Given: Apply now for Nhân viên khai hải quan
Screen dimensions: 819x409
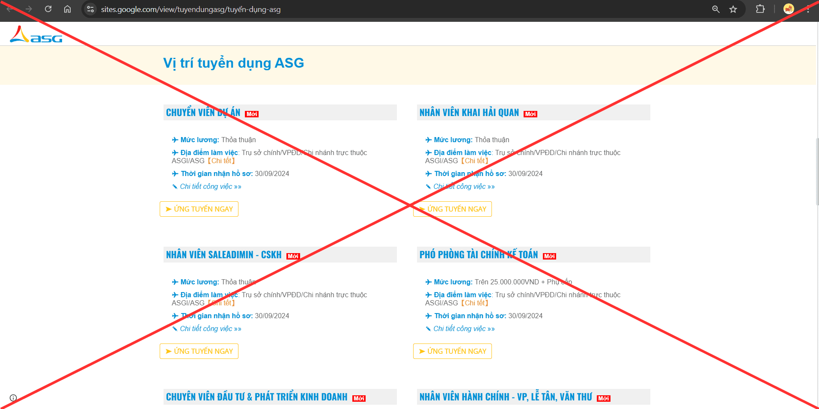Looking at the screenshot, I should tap(453, 209).
